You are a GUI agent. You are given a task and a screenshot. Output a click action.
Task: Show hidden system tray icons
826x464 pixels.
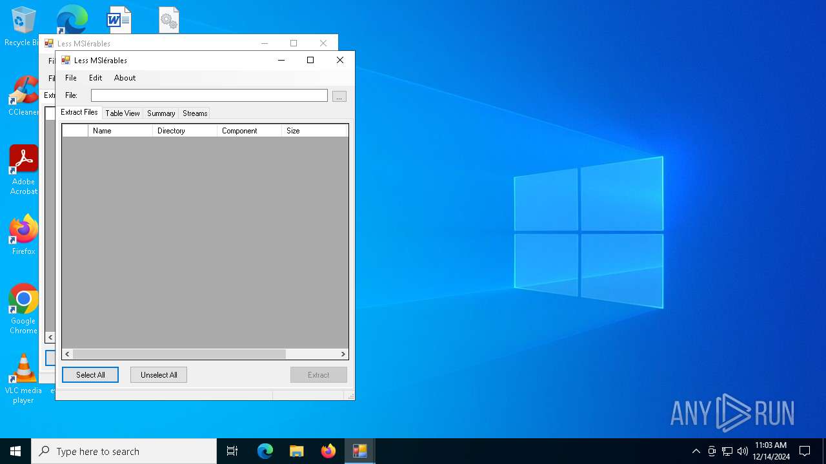pos(696,451)
